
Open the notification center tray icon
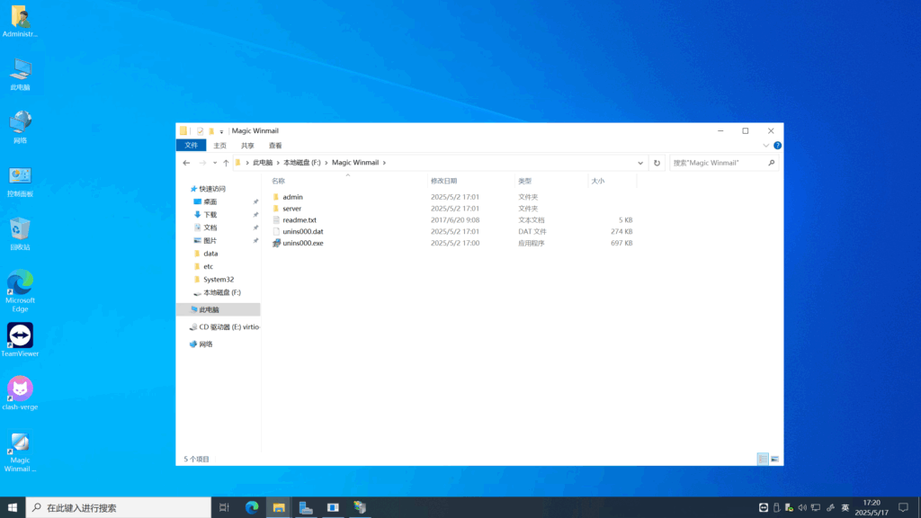[x=903, y=507]
